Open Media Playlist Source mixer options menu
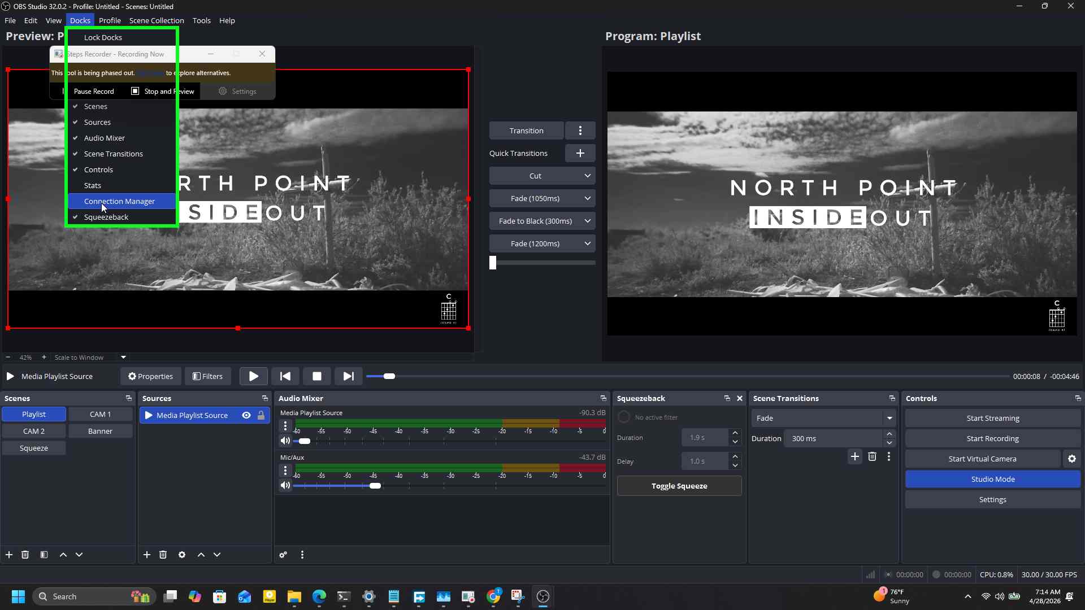Image resolution: width=1085 pixels, height=610 pixels. pyautogui.click(x=285, y=425)
